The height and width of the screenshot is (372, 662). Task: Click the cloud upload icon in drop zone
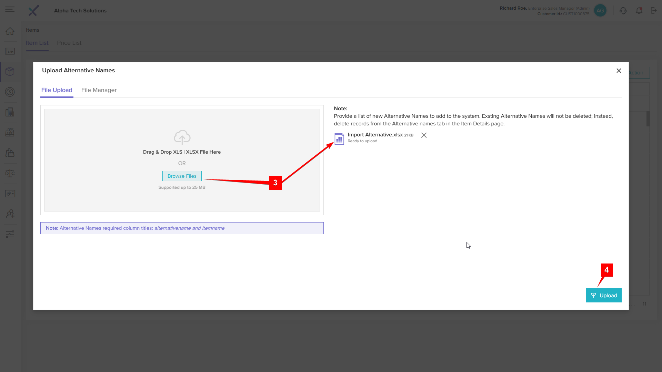click(x=182, y=137)
